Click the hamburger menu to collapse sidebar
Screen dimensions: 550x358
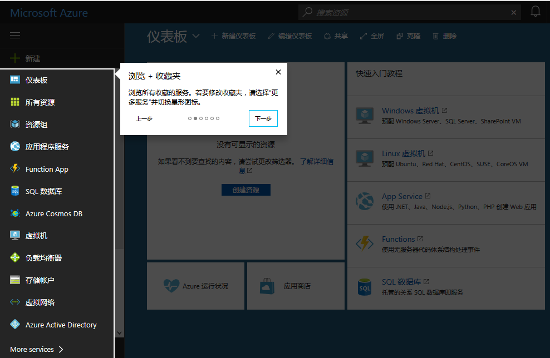tap(15, 36)
